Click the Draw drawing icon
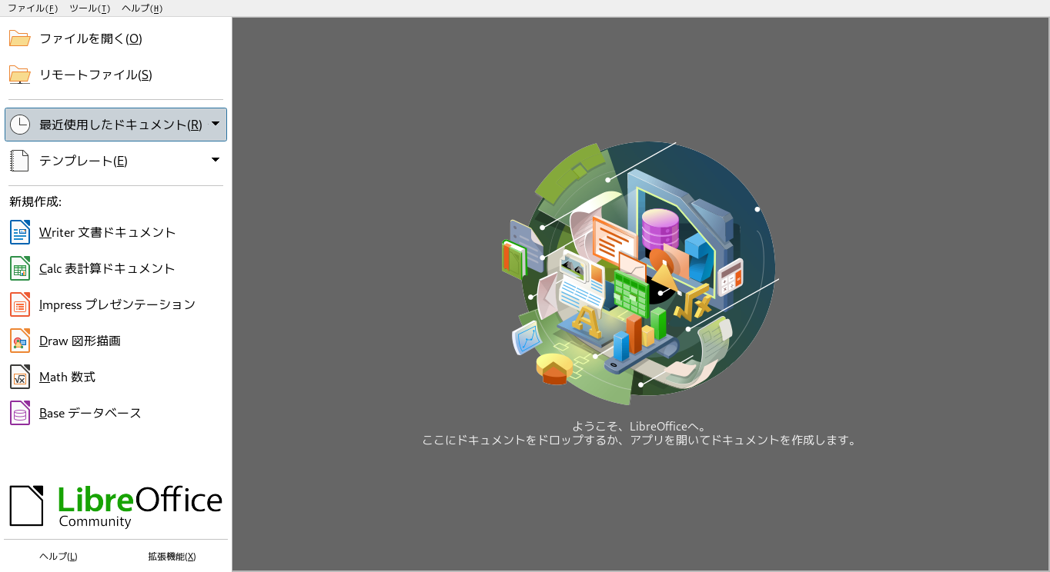Screen dimensions: 1050x572 pos(20,341)
